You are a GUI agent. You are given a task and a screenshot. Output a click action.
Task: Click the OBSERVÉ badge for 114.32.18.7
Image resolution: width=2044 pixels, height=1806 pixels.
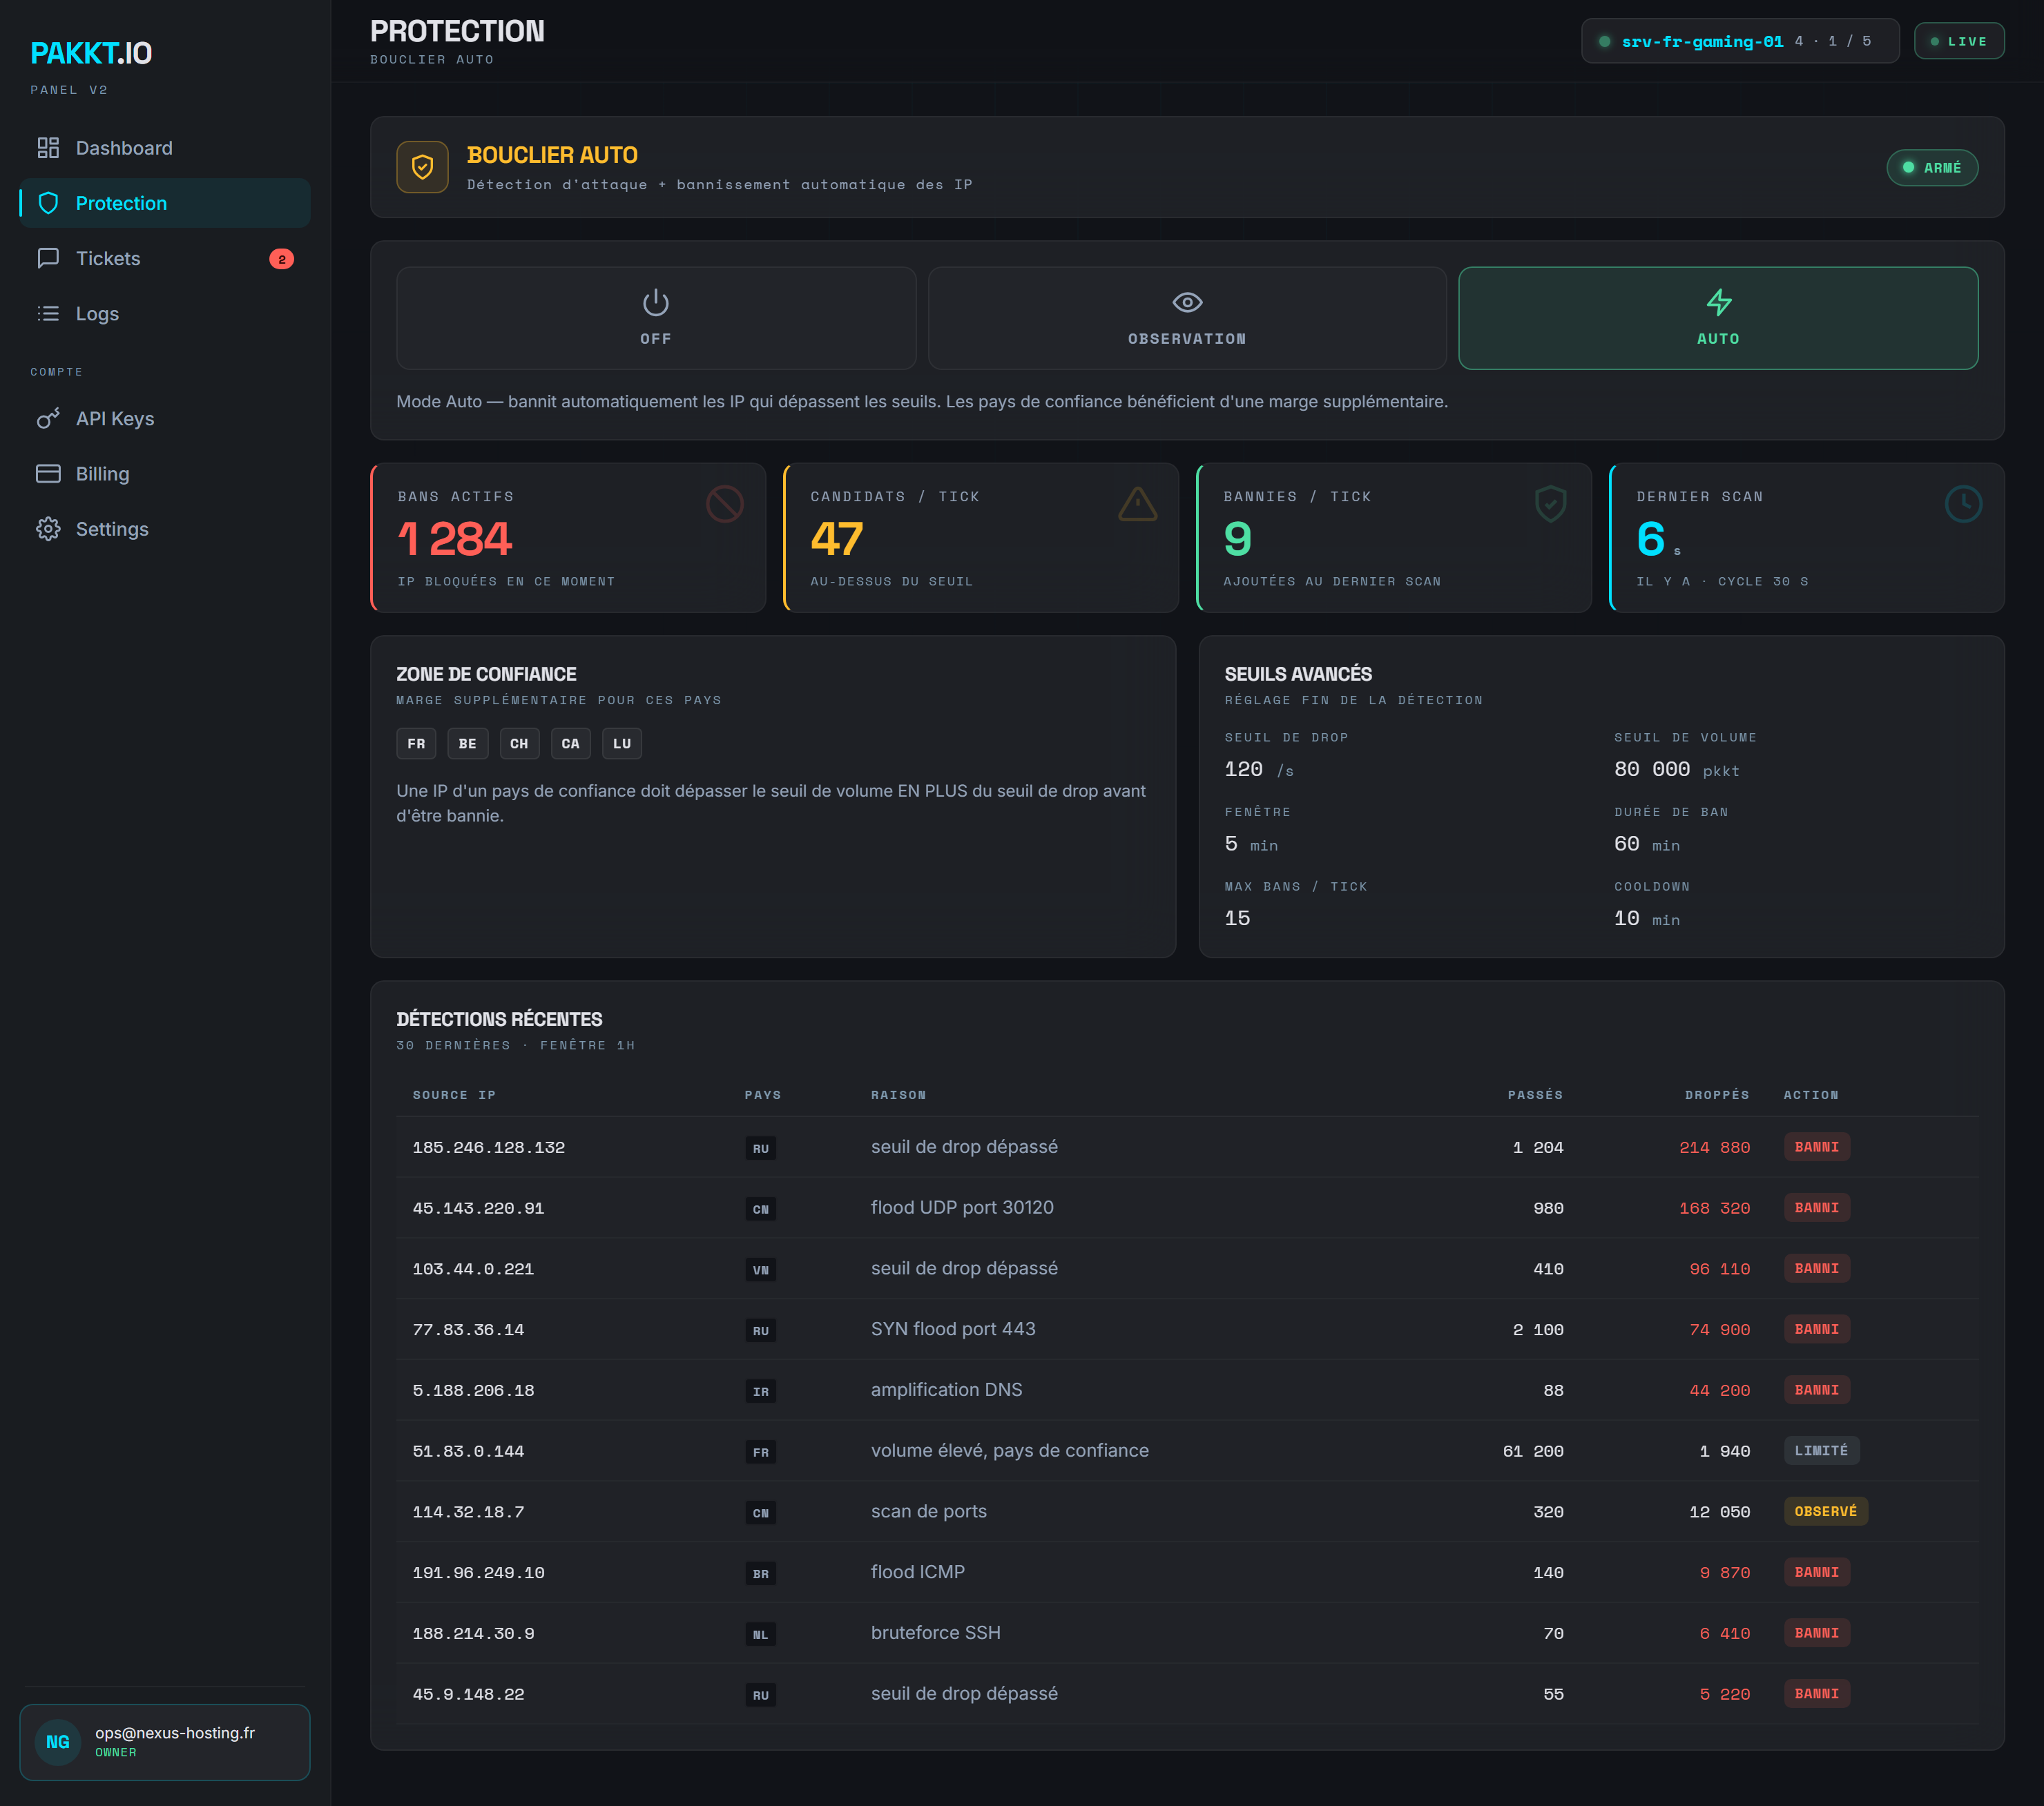click(1826, 1511)
